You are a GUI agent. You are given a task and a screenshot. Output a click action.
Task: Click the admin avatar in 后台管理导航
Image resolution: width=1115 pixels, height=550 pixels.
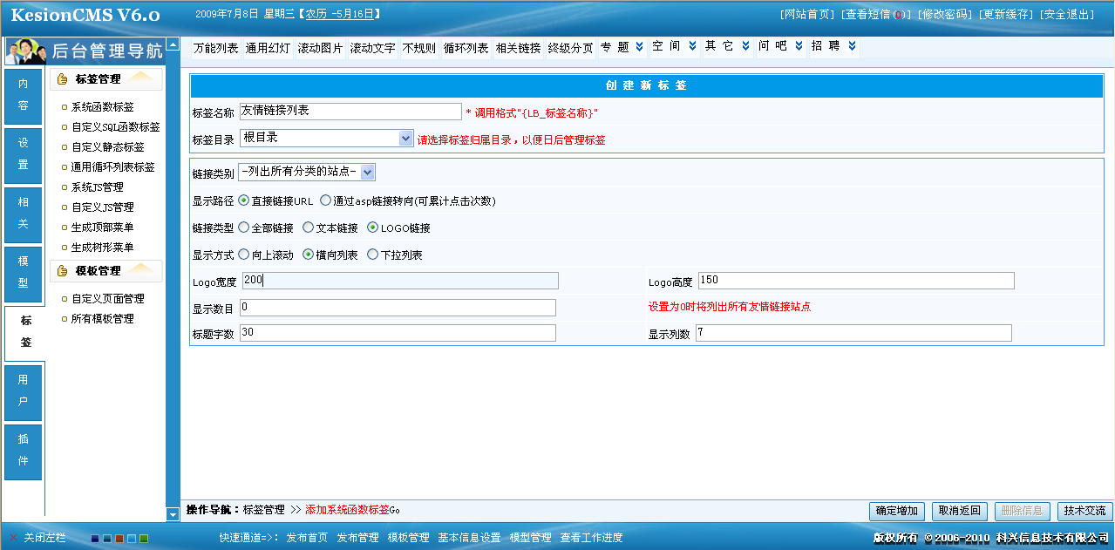(25, 51)
